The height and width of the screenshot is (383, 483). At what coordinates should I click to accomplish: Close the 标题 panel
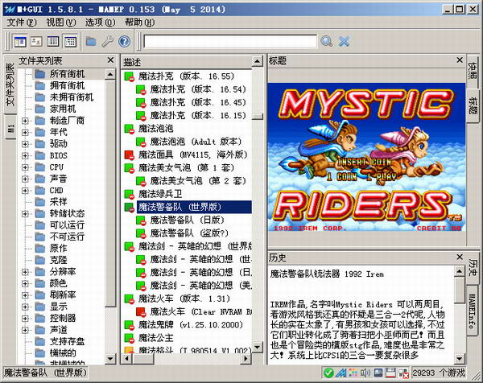pos(460,60)
